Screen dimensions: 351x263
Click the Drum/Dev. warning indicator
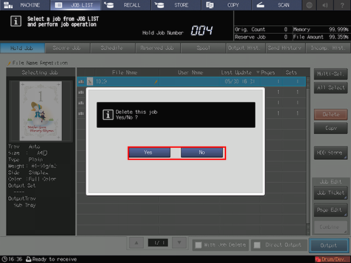tap(333, 259)
